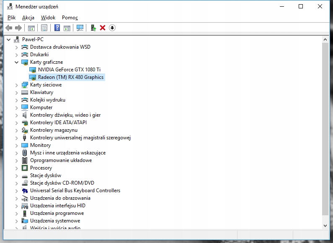This screenshot has height=243, width=333.
Task: Click the red X uninstall device icon
Action: [103, 28]
